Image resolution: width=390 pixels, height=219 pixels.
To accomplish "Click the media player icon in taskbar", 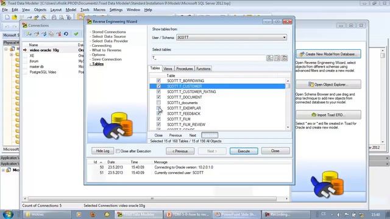I will pyautogui.click(x=79, y=214).
